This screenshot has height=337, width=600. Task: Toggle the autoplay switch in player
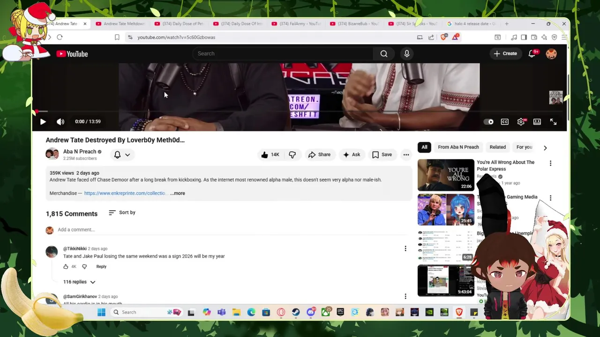coord(489,122)
